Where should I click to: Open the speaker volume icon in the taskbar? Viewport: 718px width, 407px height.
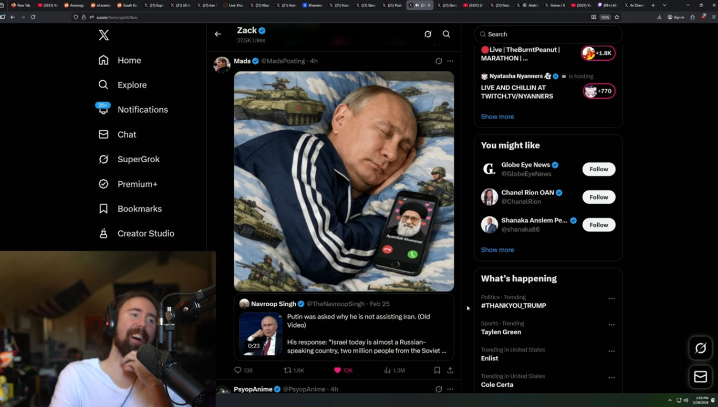point(686,400)
